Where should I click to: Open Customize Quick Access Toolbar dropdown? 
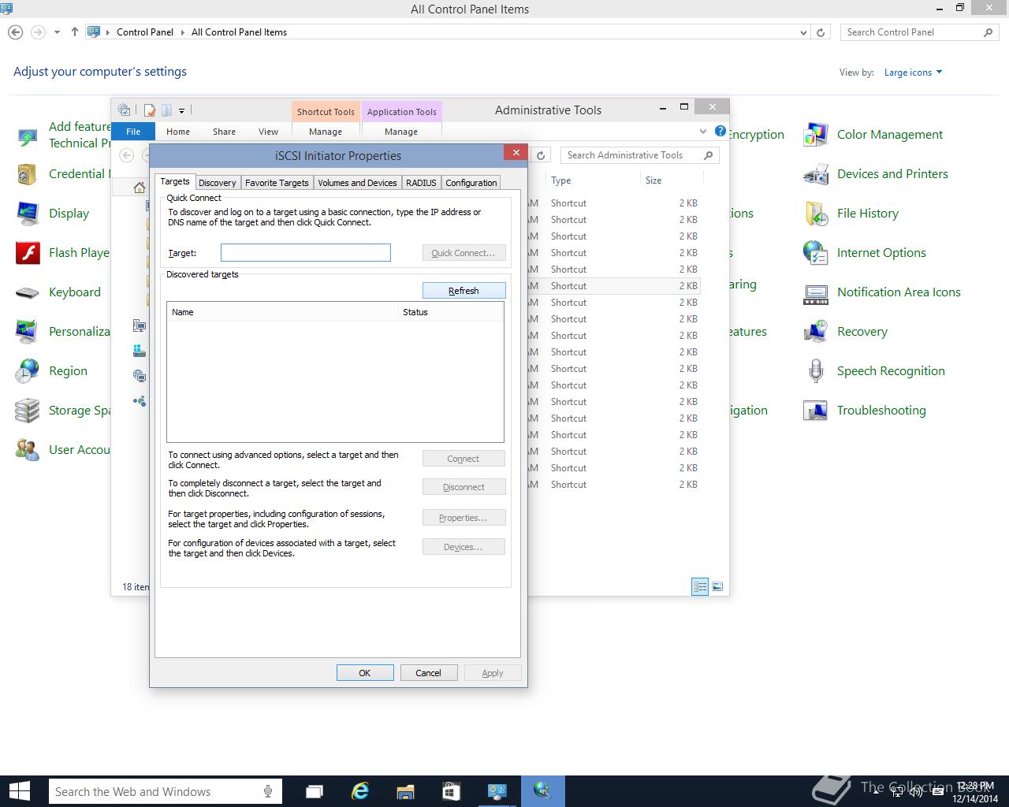(181, 111)
